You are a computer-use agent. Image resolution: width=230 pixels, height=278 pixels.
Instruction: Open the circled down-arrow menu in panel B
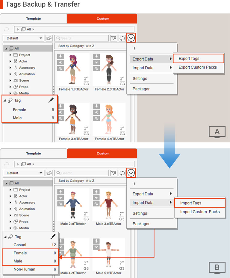tap(131, 173)
